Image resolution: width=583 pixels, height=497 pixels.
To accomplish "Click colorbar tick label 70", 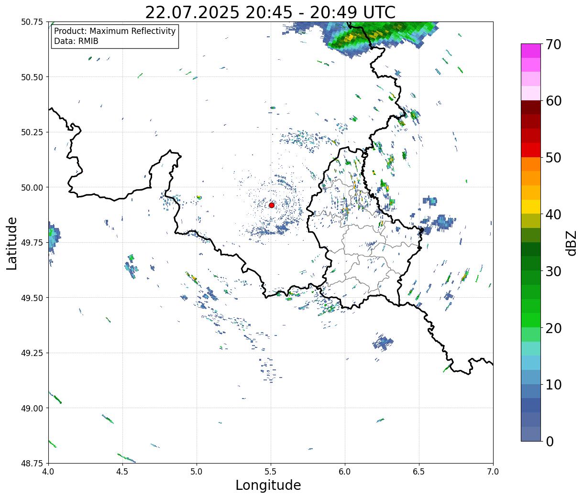I will pos(553,44).
